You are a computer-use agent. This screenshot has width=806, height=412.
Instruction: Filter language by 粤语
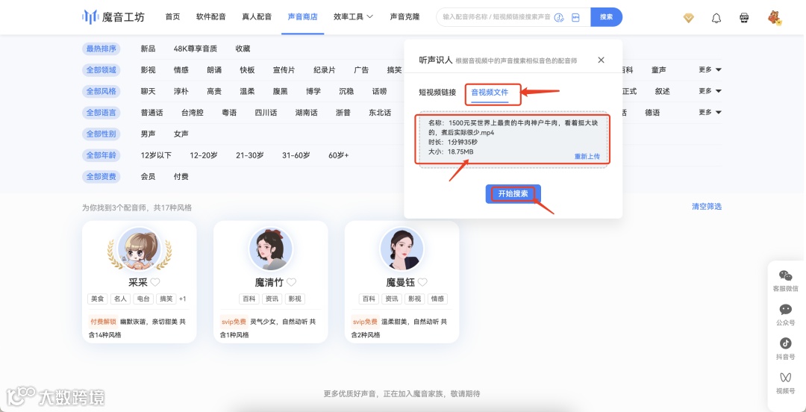[x=229, y=112]
